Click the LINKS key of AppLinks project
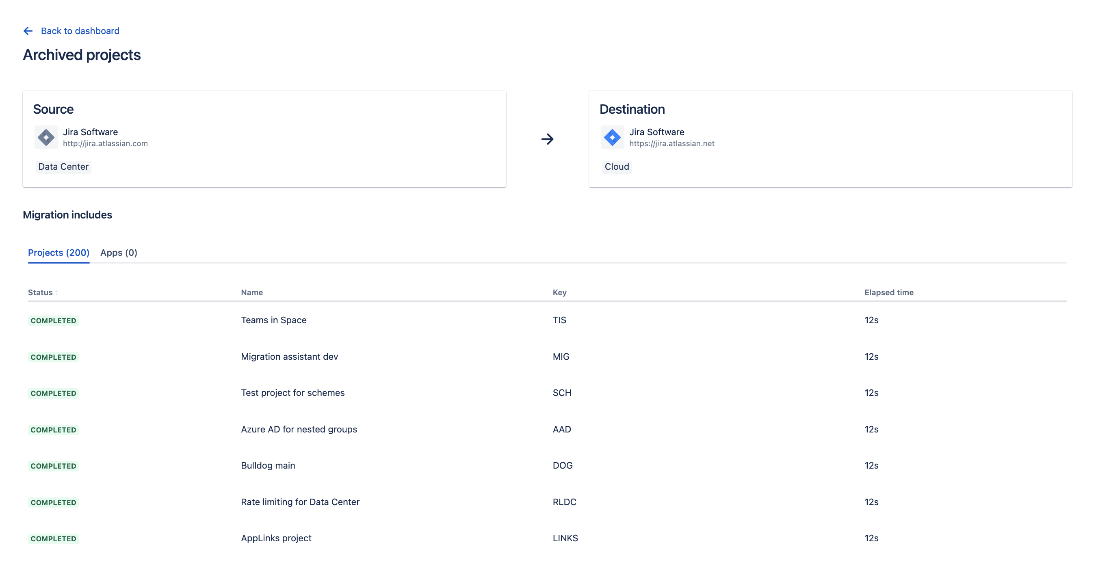Viewport: 1096px width, 562px height. click(565, 538)
